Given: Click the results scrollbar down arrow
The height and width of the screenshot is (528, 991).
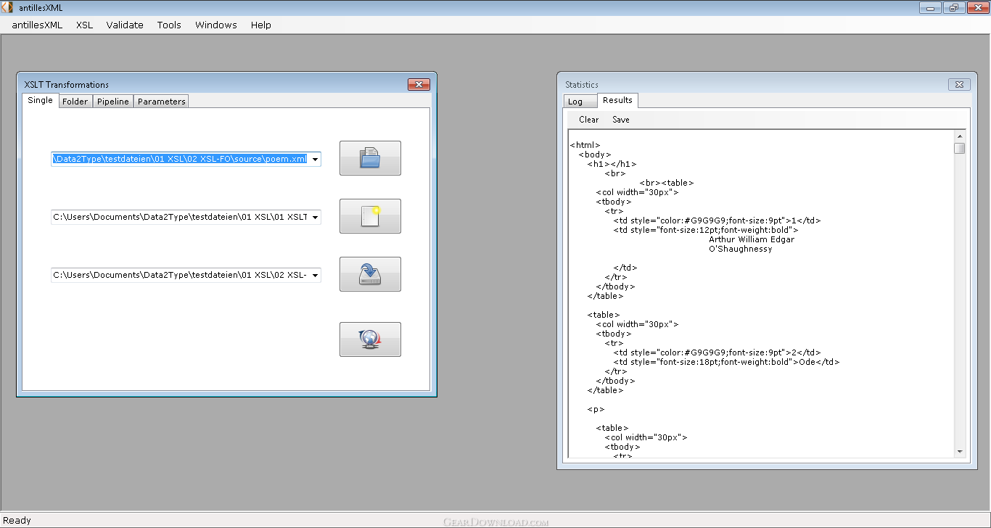Looking at the screenshot, I should click(x=960, y=451).
